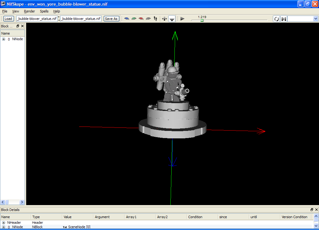Click the loop animation icon

276,19
